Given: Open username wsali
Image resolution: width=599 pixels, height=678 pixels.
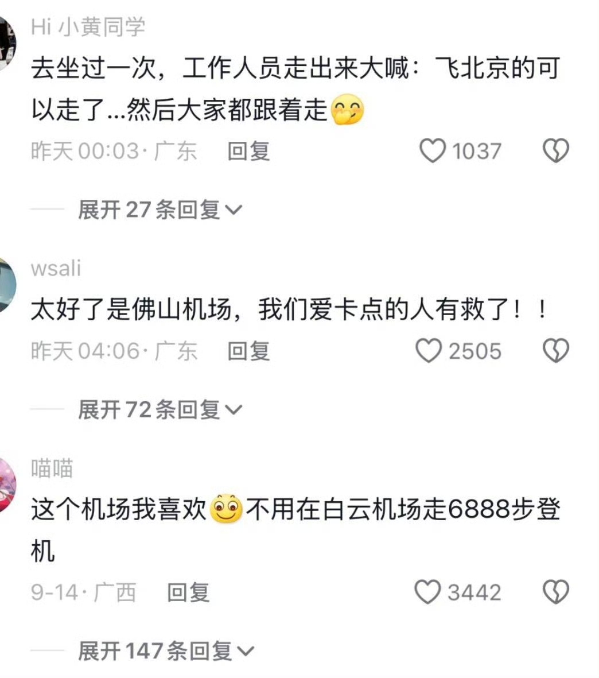Looking at the screenshot, I should tap(56, 268).
